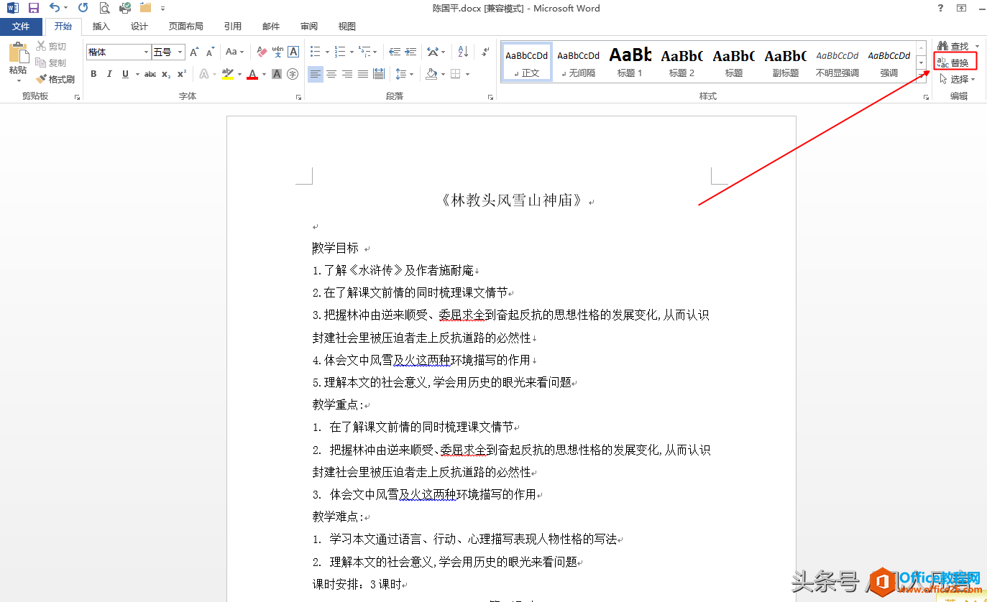Image resolution: width=987 pixels, height=602 pixels.
Task: Click the Open folder icon in quick access toolbar
Action: [x=146, y=9]
